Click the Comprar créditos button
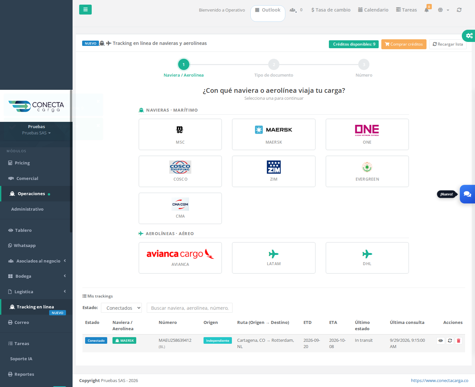The image size is (475, 387). (404, 44)
